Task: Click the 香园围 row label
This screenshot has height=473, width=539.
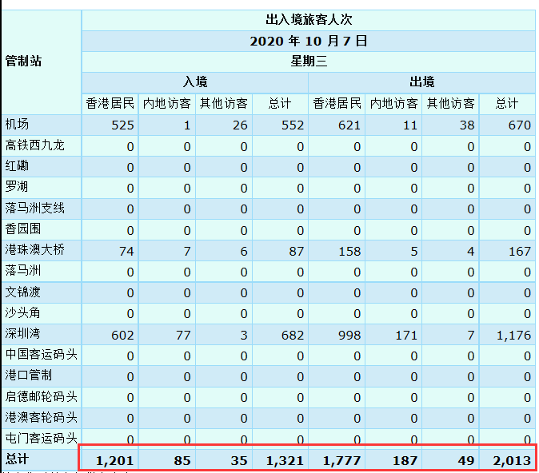Action: 22,229
